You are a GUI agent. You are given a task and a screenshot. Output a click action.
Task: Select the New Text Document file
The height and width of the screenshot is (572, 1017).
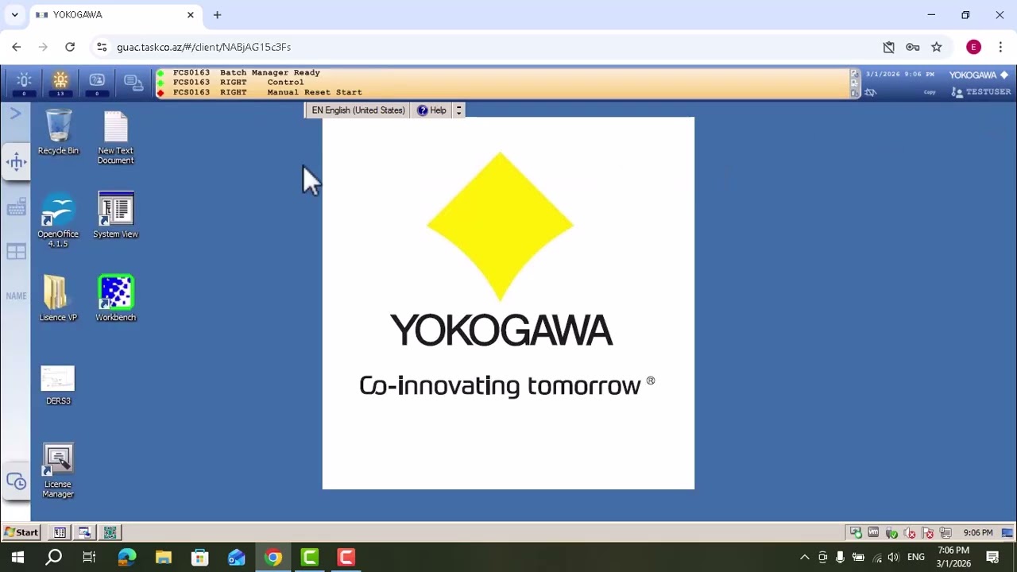[115, 137]
